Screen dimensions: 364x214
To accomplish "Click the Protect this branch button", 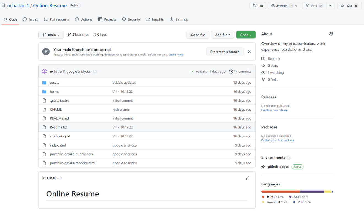I will (x=225, y=52).
